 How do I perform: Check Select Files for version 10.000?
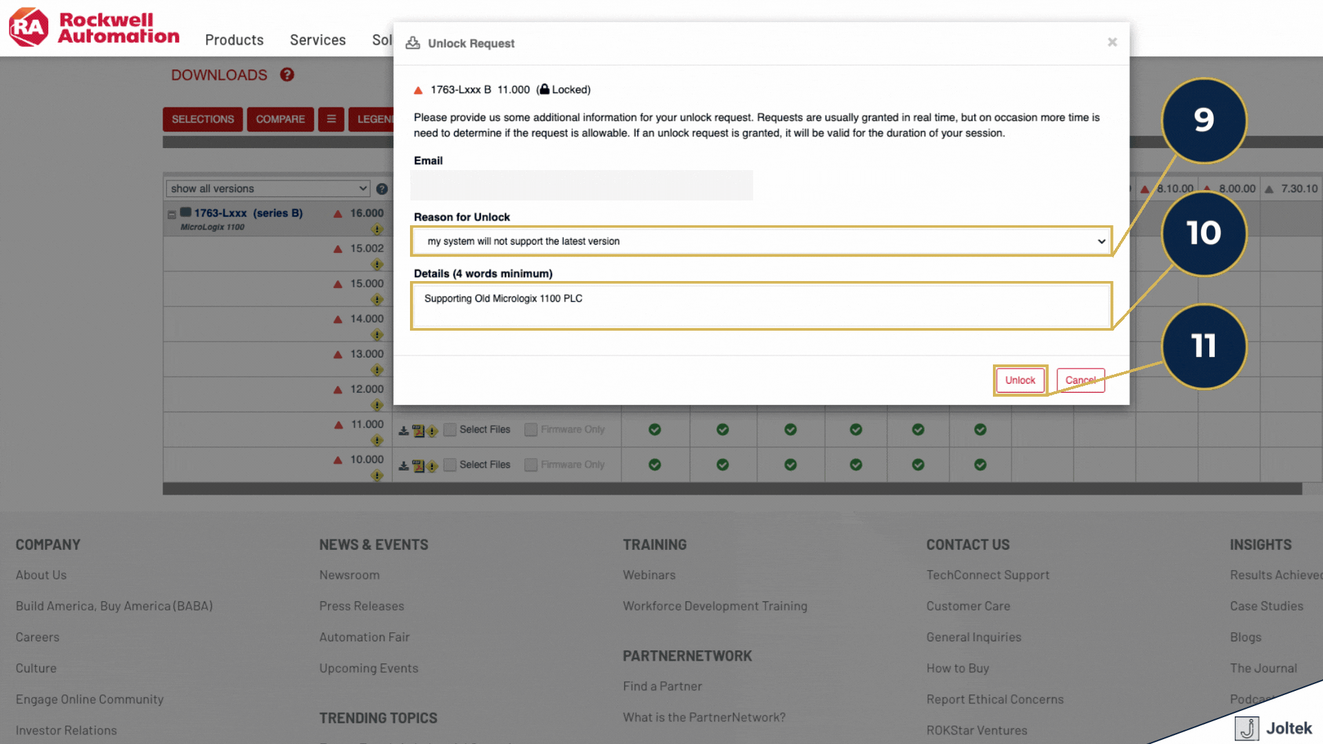(x=450, y=465)
